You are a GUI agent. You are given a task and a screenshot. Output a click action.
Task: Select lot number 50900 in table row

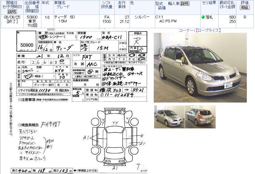tap(32, 17)
